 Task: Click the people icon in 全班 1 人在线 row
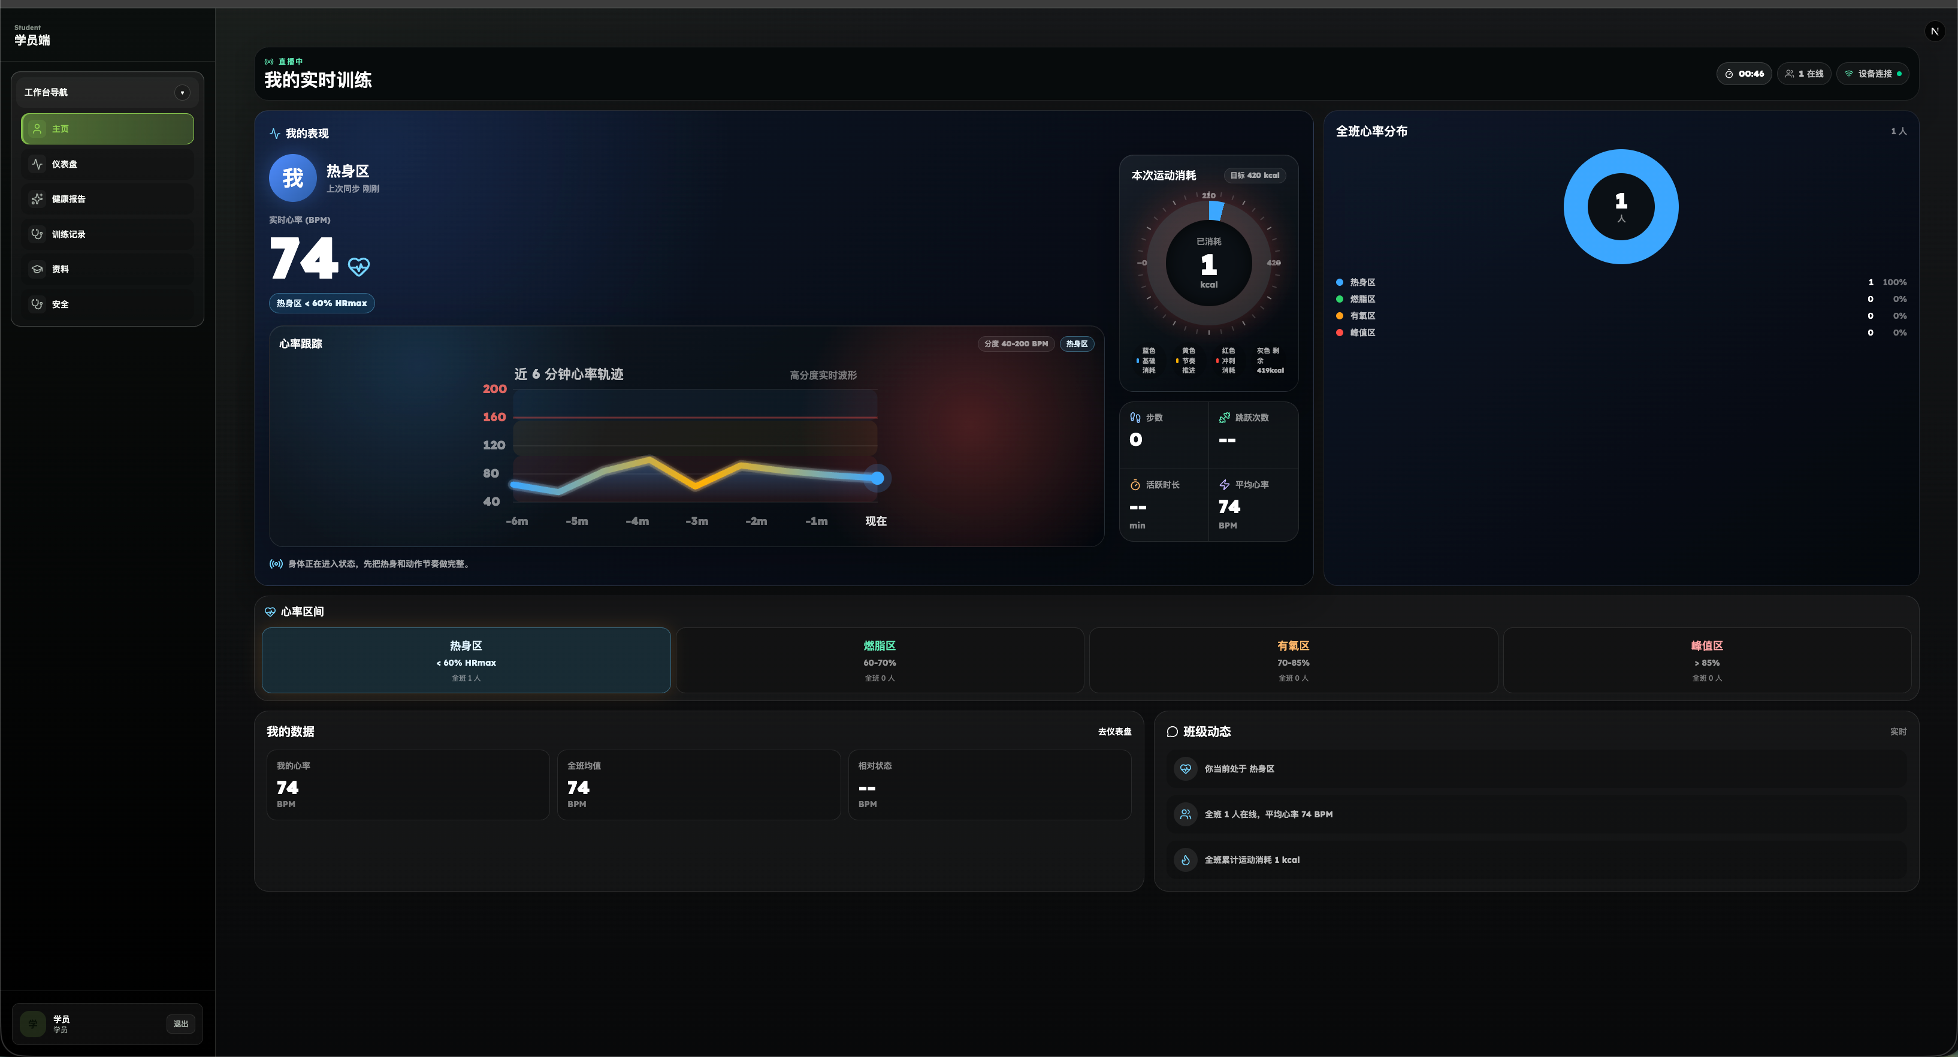click(x=1185, y=814)
